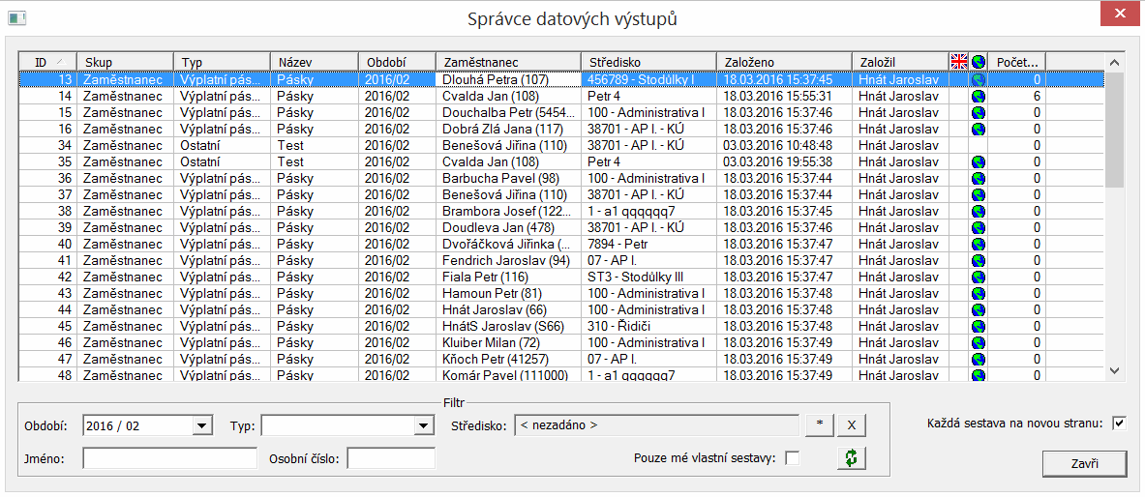The width and height of the screenshot is (1145, 497).
Task: Click globe icon in Kluiber Milan row
Action: 979,343
